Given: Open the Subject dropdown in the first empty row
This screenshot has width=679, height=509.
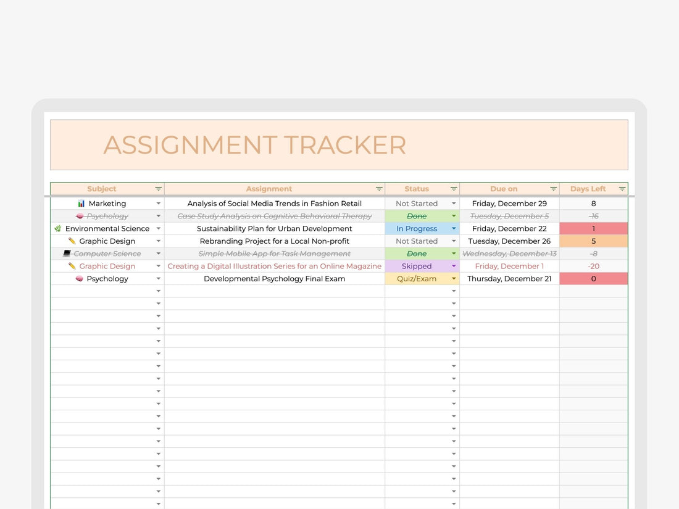Looking at the screenshot, I should click(158, 291).
